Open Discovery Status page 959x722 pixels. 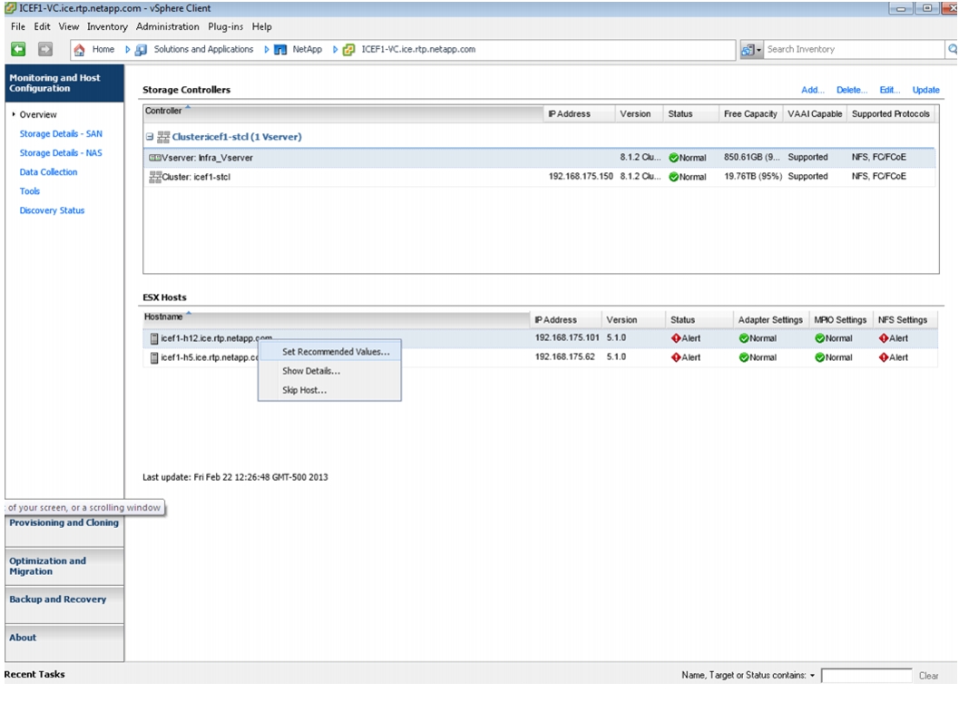pyautogui.click(x=52, y=210)
